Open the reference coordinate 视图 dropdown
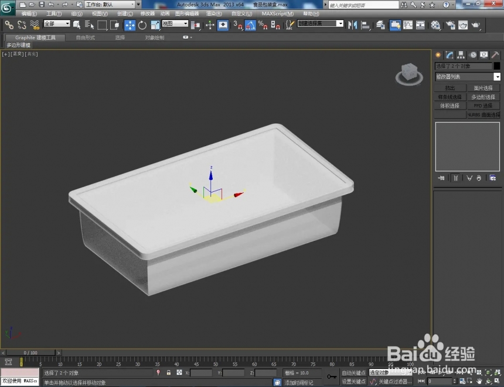This screenshot has width=504, height=387. tap(175, 23)
